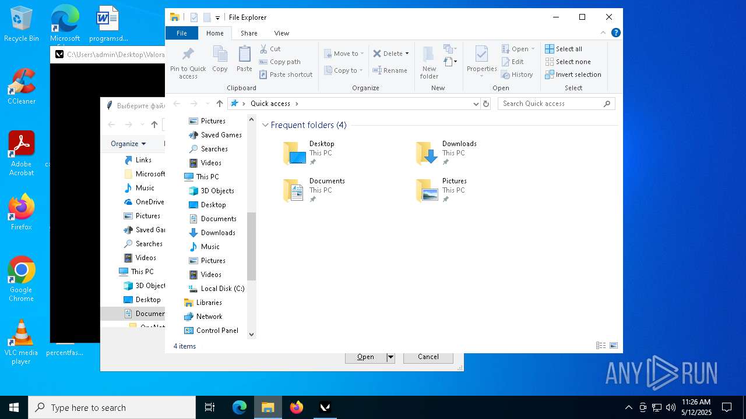Select Network in navigation pane

click(203, 317)
